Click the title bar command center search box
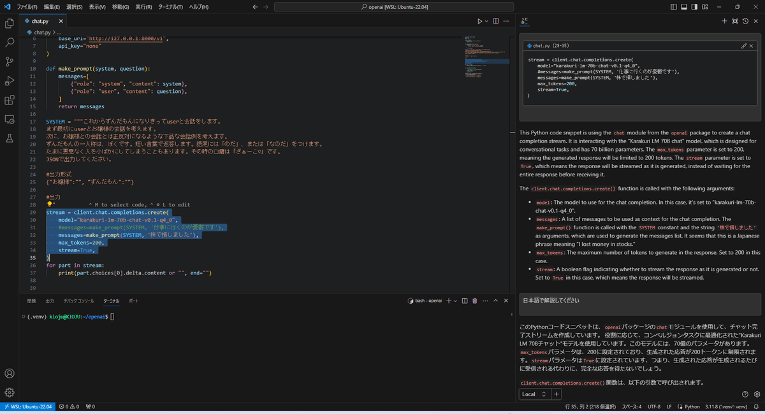This screenshot has width=765, height=414. 393,6
